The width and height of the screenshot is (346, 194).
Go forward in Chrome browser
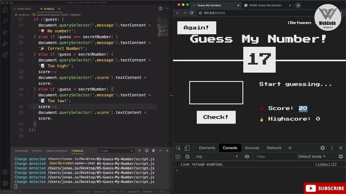(x=184, y=13)
